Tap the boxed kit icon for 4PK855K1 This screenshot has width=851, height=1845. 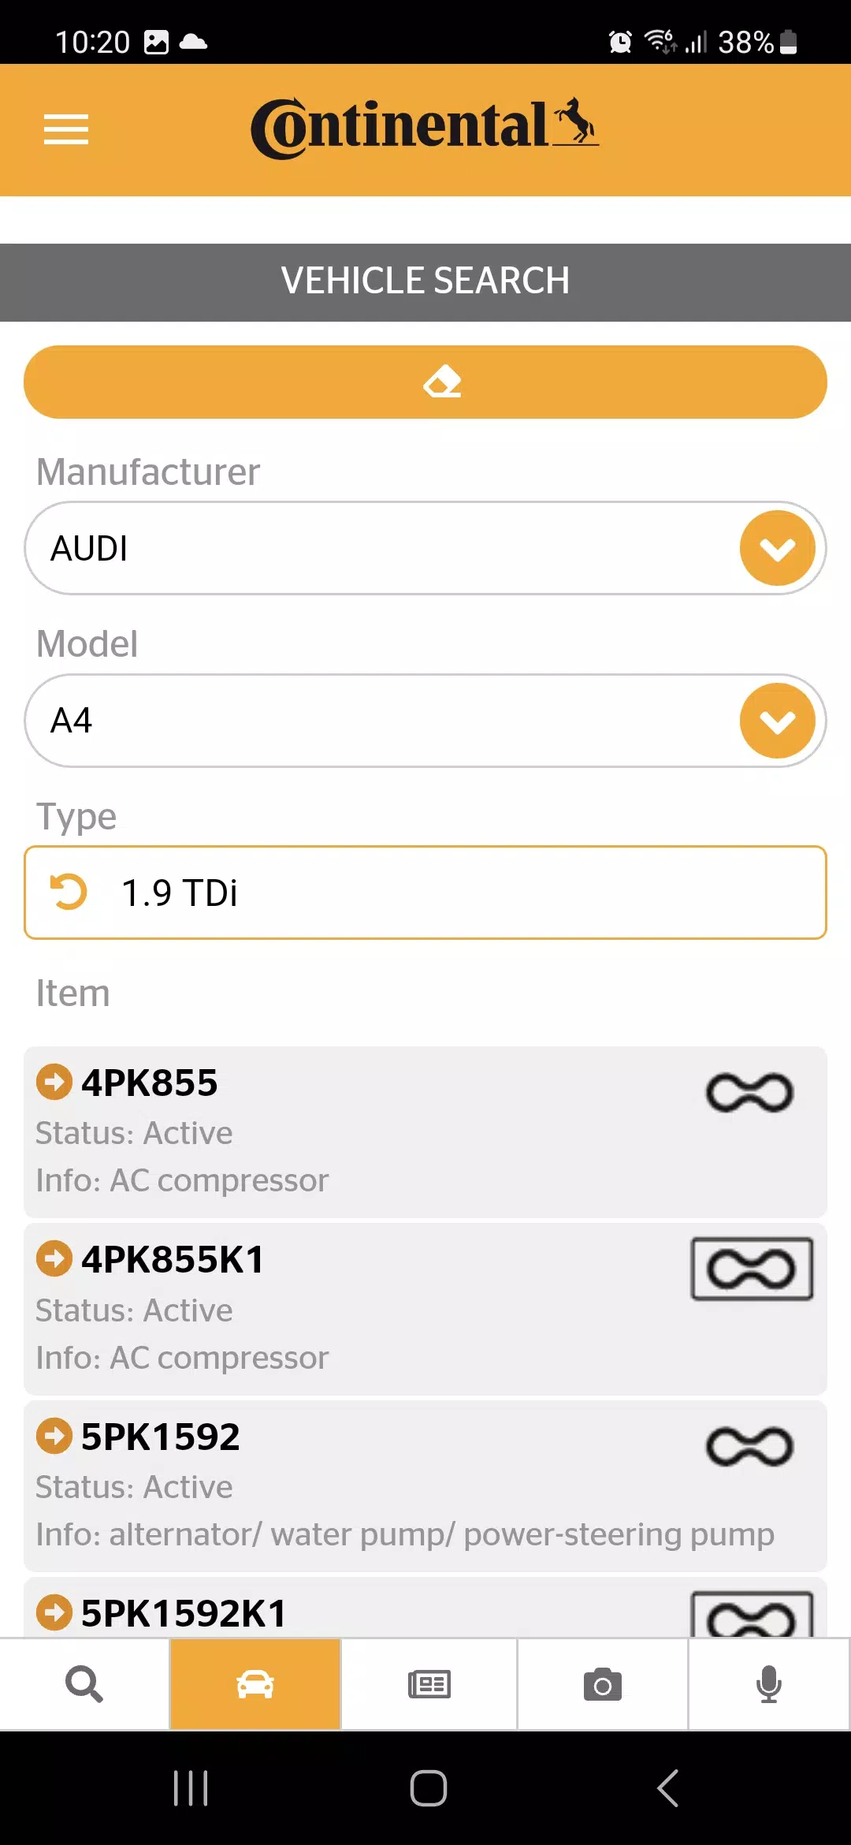click(752, 1269)
